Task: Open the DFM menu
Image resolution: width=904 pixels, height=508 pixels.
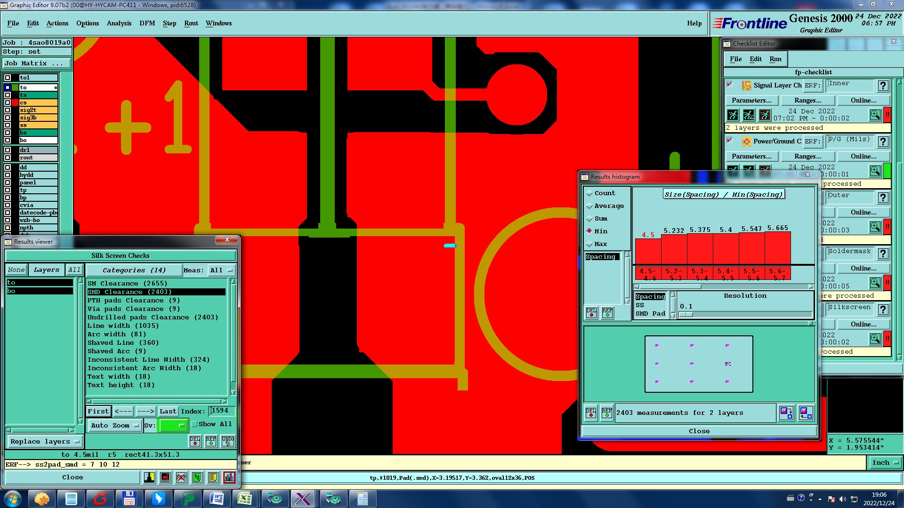Action: click(147, 23)
